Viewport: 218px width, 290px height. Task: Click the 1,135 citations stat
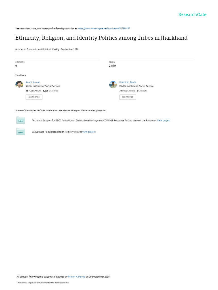(x=50, y=91)
